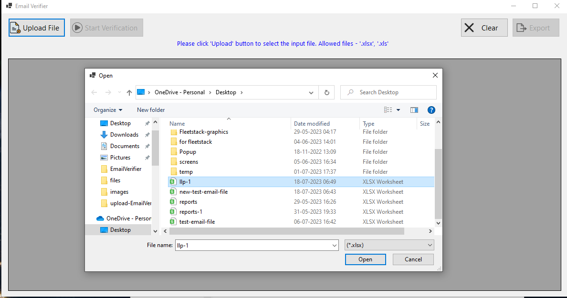Image resolution: width=567 pixels, height=298 pixels.
Task: Close the Open dialog with X
Action: [x=435, y=75]
